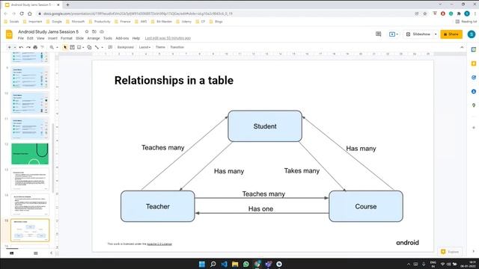479x269 pixels.
Task: Open the line type dropdown arrow
Action: pyautogui.click(x=102, y=47)
